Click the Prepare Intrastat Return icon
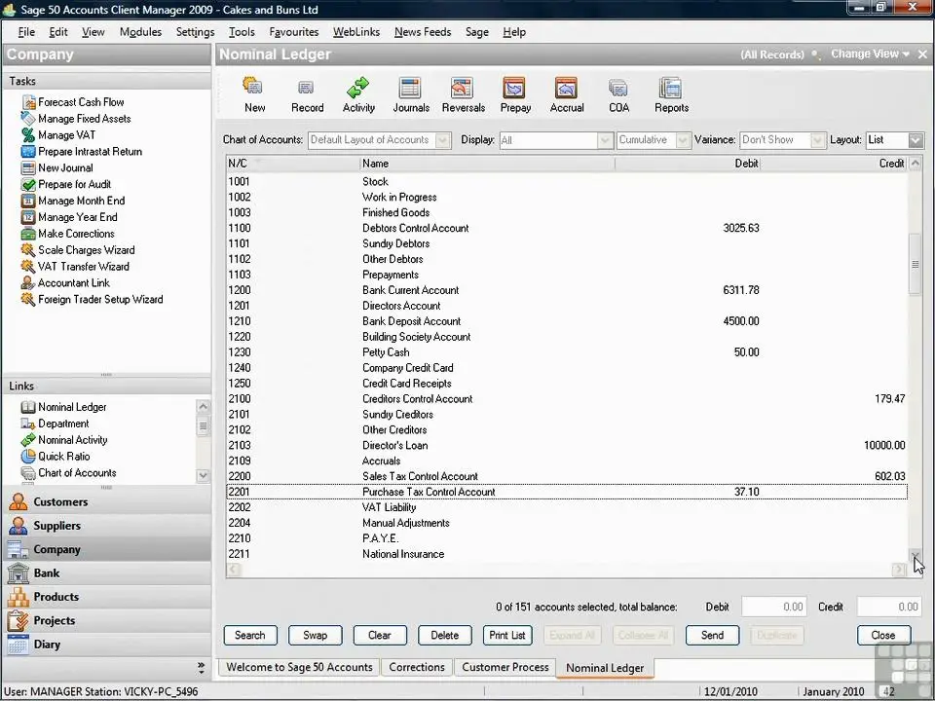The width and height of the screenshot is (935, 701). tap(28, 152)
